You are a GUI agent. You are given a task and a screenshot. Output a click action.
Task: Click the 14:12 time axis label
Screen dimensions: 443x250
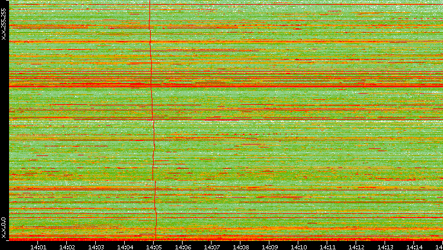356,247
